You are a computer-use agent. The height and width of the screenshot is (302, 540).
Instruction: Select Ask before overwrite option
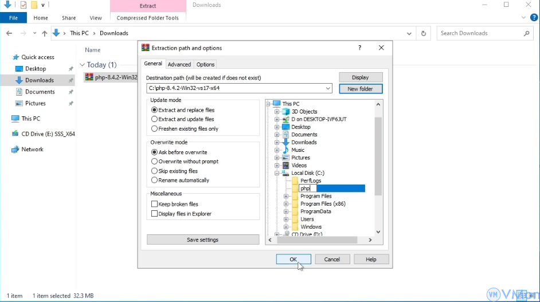coord(154,152)
